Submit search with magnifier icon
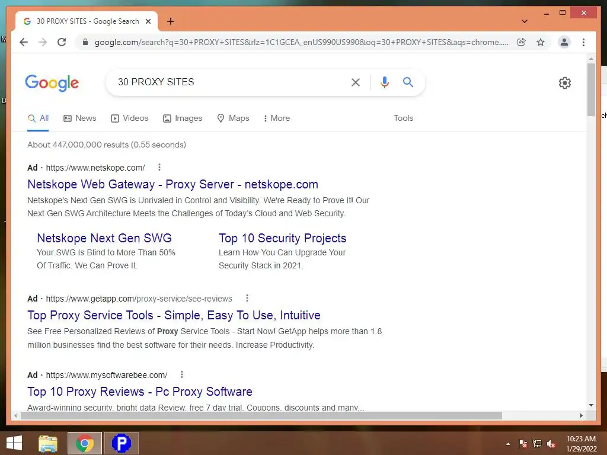The height and width of the screenshot is (455, 607). 408,82
